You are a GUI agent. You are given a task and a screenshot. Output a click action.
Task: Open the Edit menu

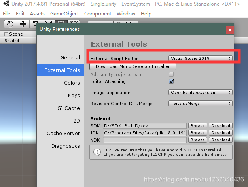[x=20, y=14]
